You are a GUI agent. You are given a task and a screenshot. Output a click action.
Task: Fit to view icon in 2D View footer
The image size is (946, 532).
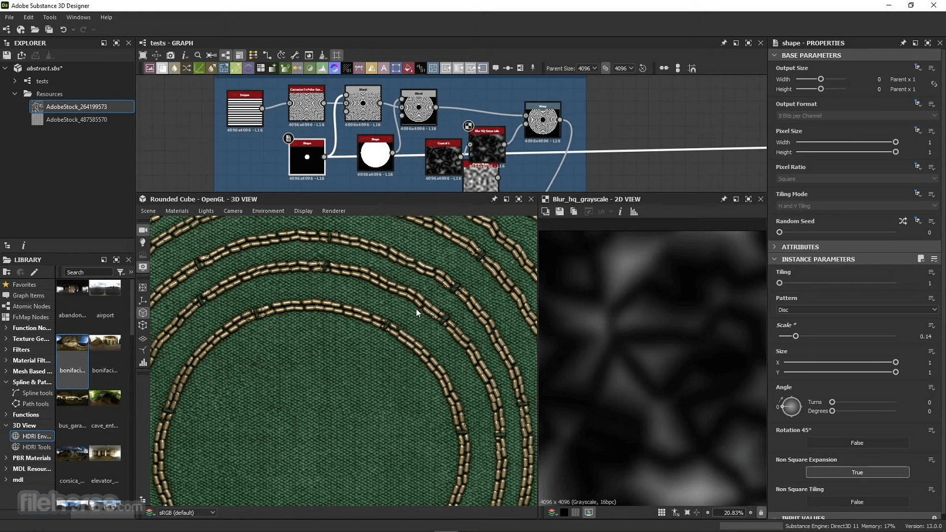[x=687, y=512]
